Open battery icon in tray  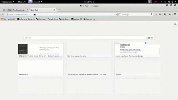point(172,2)
